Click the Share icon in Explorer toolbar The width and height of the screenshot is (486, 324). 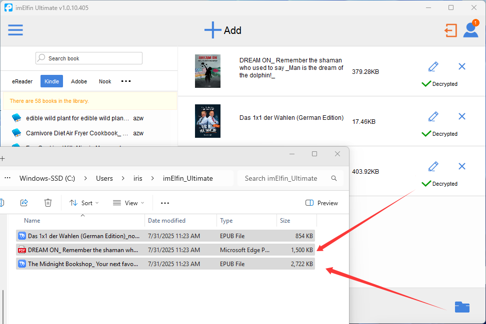click(x=24, y=203)
